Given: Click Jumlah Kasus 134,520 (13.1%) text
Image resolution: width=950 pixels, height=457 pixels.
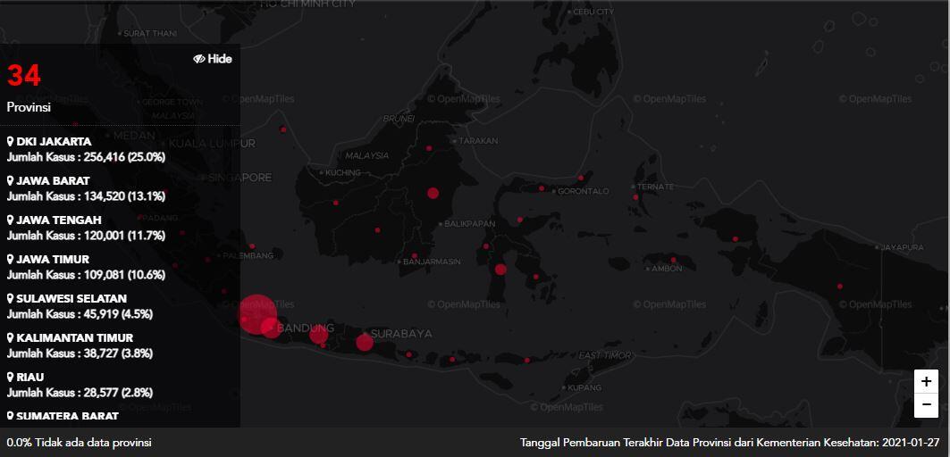Looking at the screenshot, I should pyautogui.click(x=86, y=196).
